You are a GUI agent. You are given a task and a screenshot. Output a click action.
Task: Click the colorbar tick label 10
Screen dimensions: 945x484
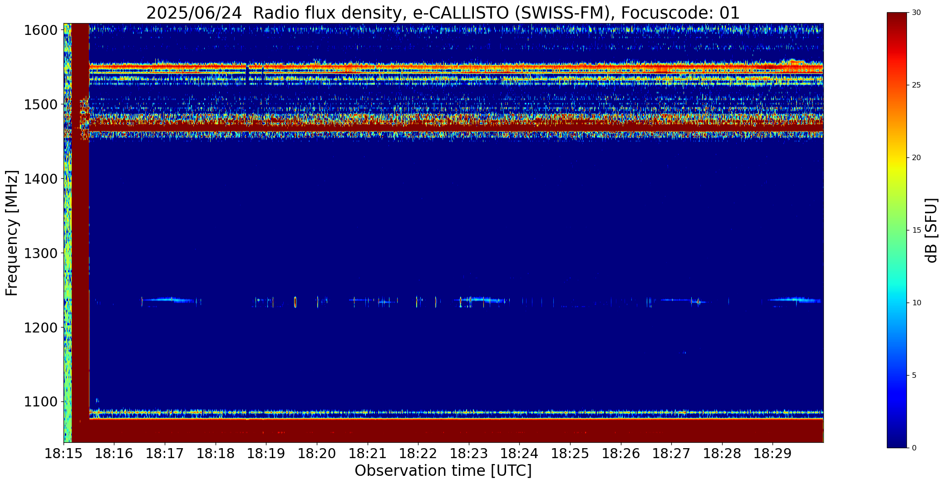916,303
